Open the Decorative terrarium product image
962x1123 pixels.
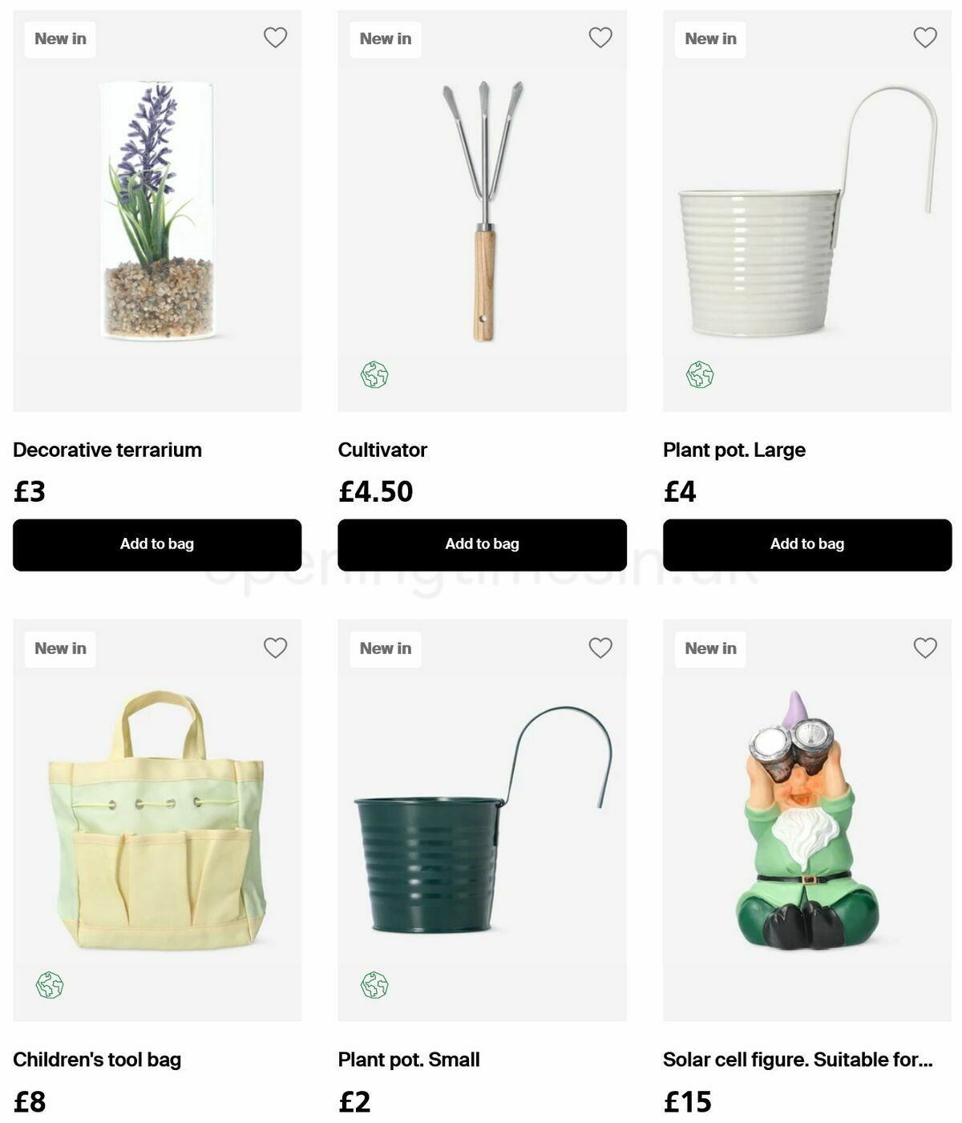[157, 211]
